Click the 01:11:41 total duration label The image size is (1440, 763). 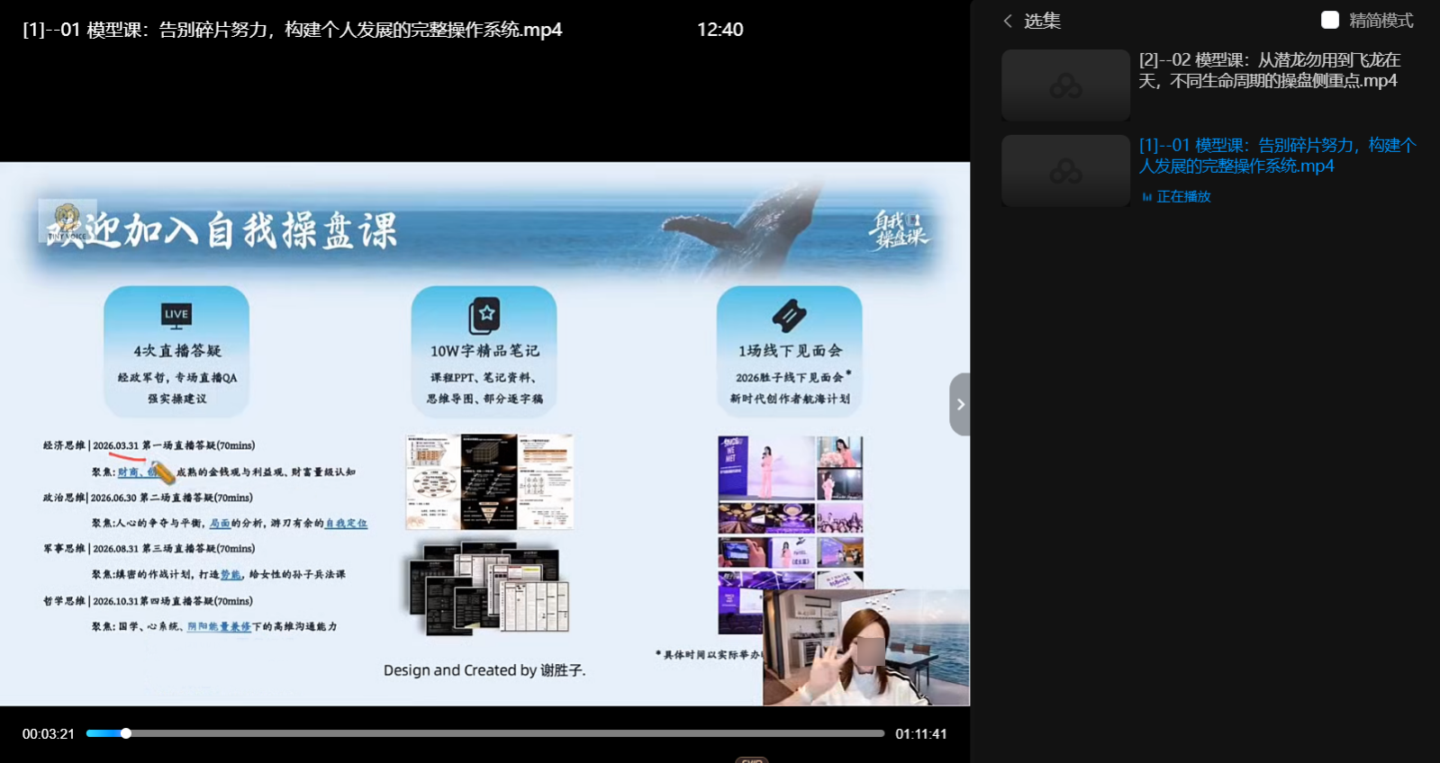tap(920, 734)
